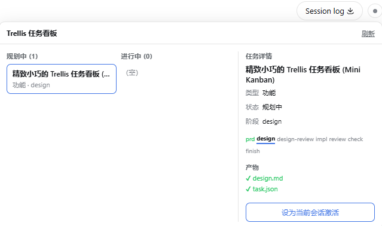Click the task title in details panel
Image resolution: width=382 pixels, height=226 pixels.
pos(303,75)
